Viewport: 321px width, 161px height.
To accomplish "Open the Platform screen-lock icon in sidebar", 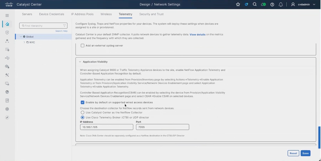I will coord(7,84).
